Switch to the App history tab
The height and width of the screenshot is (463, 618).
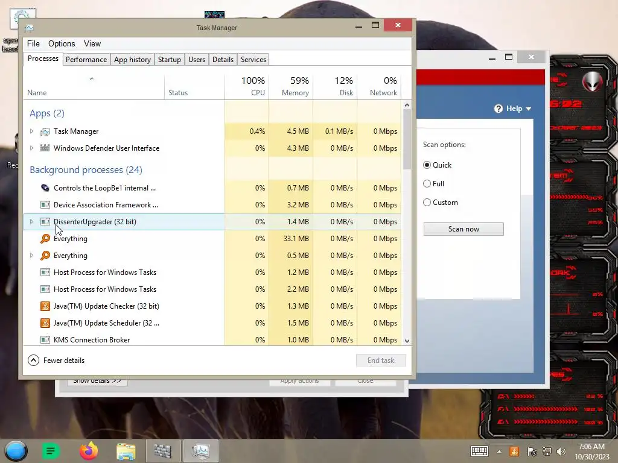(x=132, y=60)
